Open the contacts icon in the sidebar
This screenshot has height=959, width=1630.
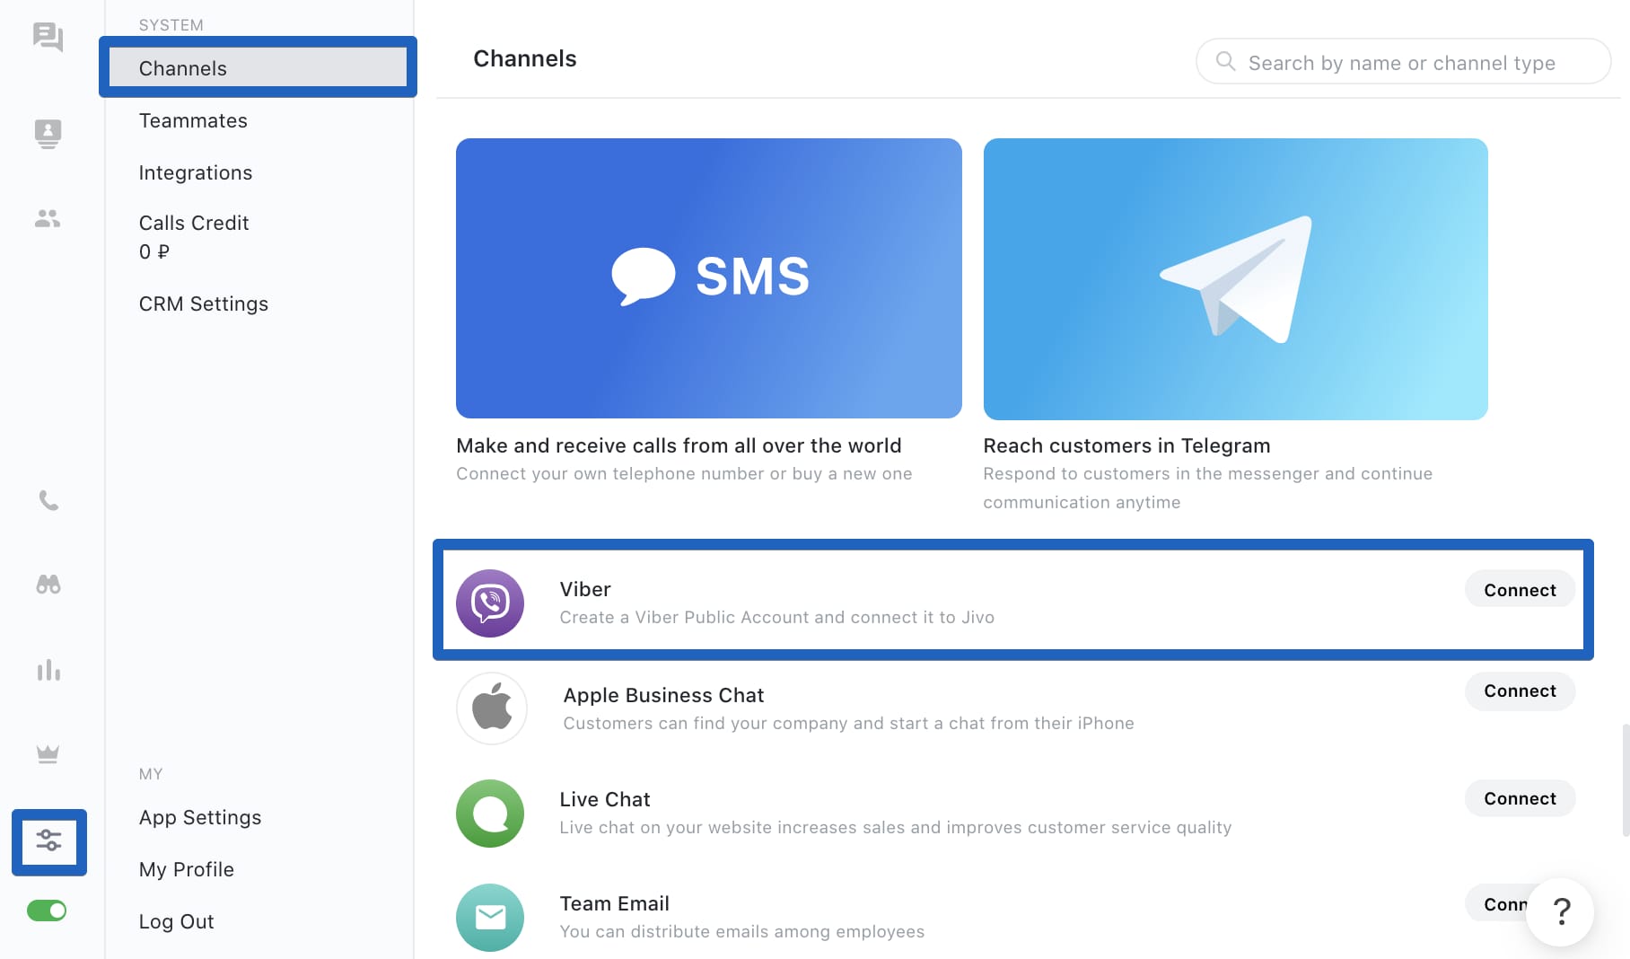point(49,133)
